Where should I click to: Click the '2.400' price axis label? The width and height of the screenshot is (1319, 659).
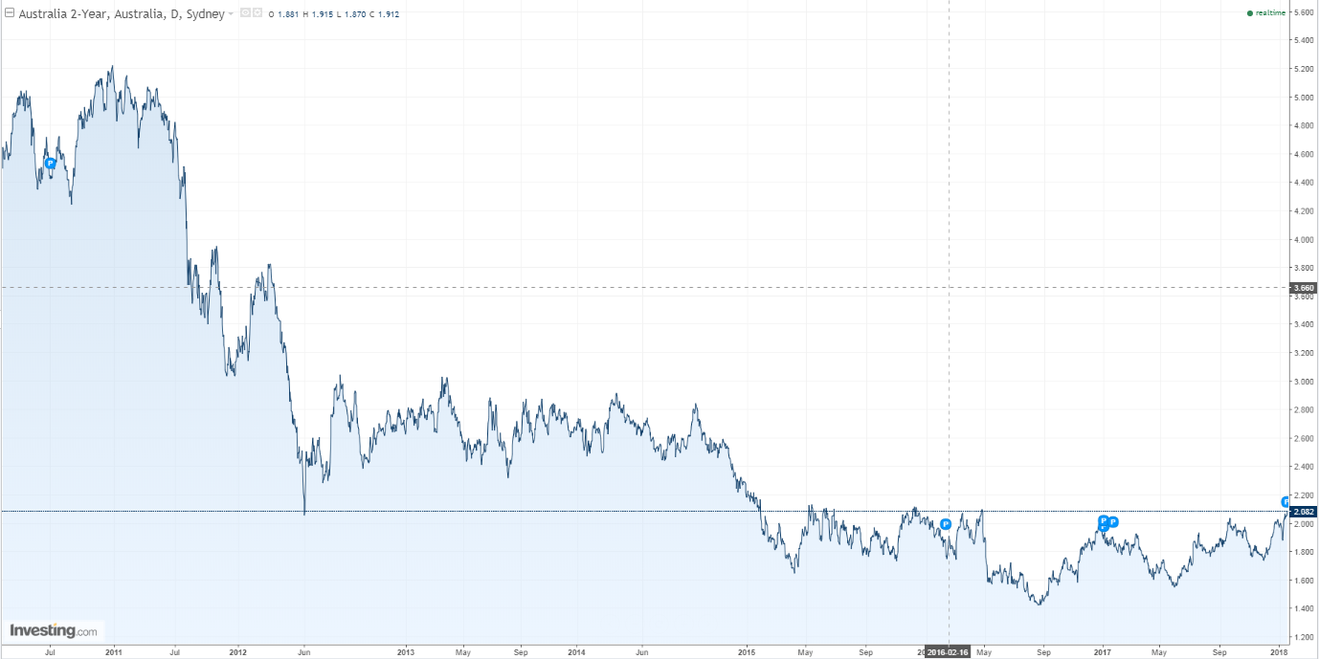[1303, 467]
